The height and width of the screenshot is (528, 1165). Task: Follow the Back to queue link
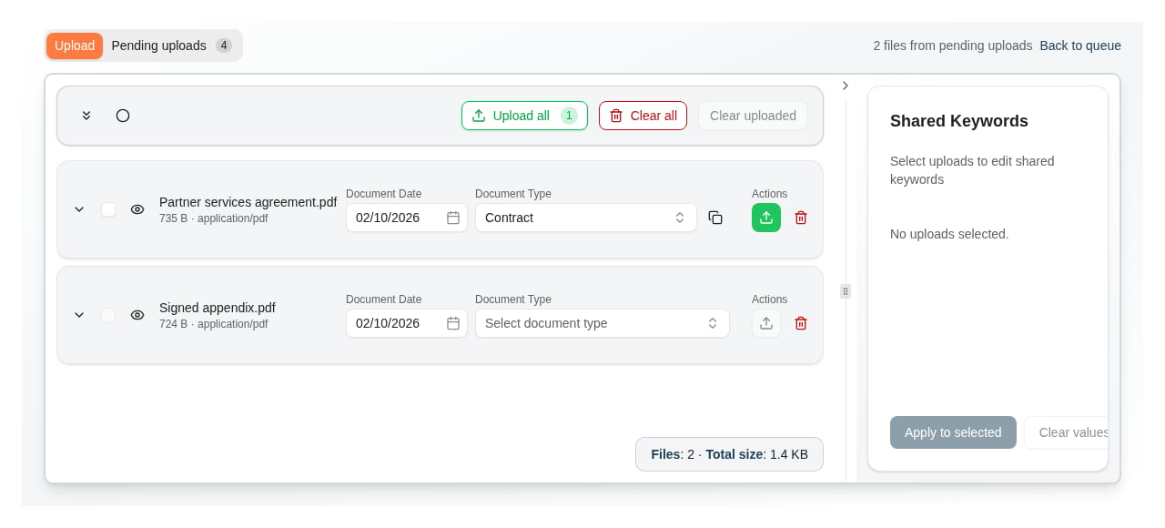[1080, 46]
